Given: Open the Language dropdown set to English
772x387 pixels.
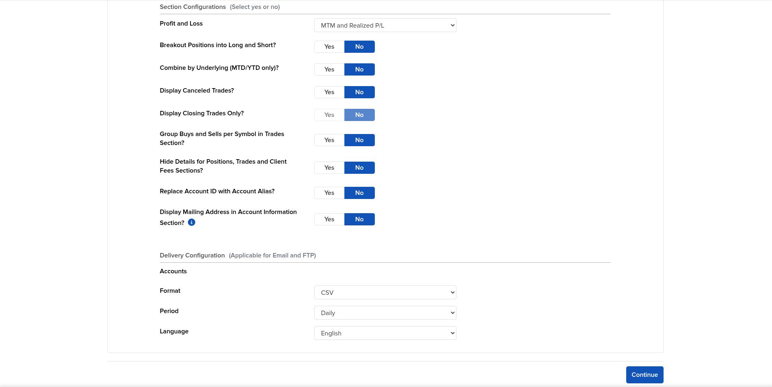Looking at the screenshot, I should (385, 333).
